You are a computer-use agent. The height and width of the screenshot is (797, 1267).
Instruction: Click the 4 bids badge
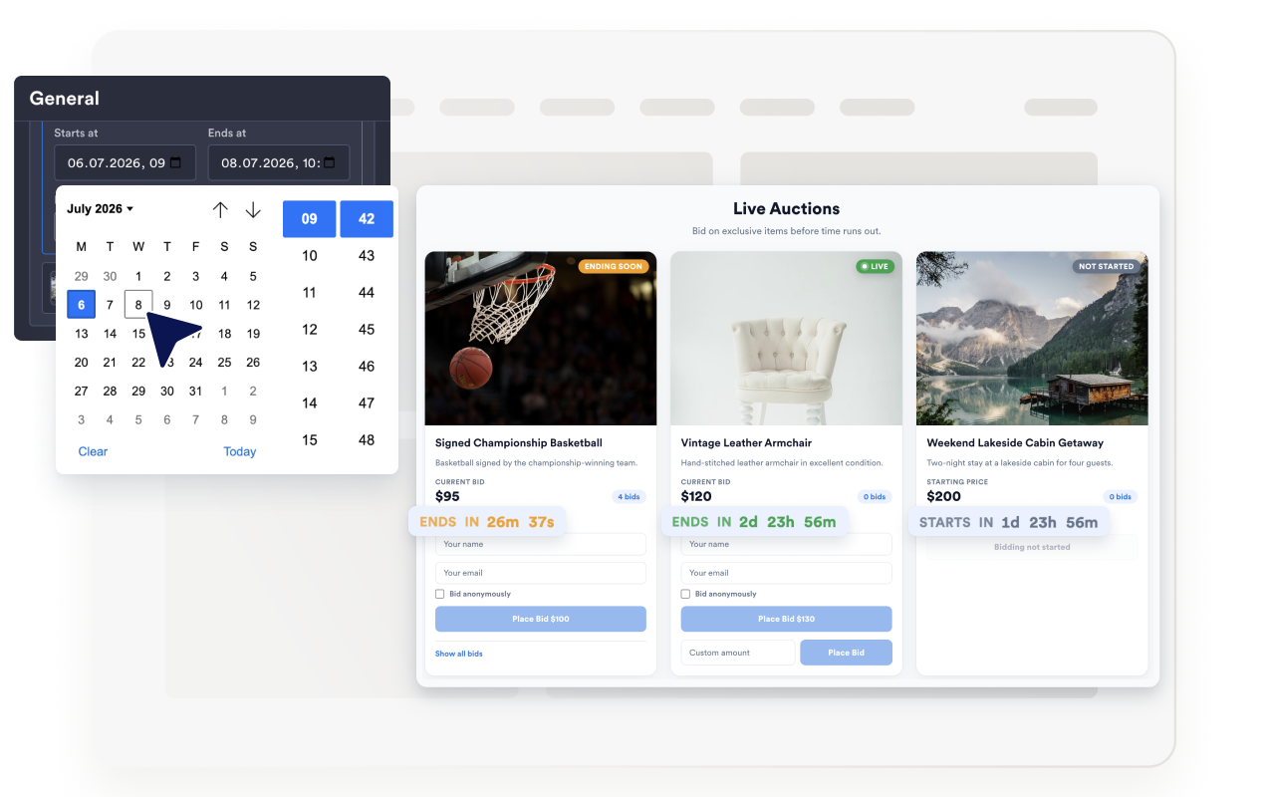coord(628,496)
